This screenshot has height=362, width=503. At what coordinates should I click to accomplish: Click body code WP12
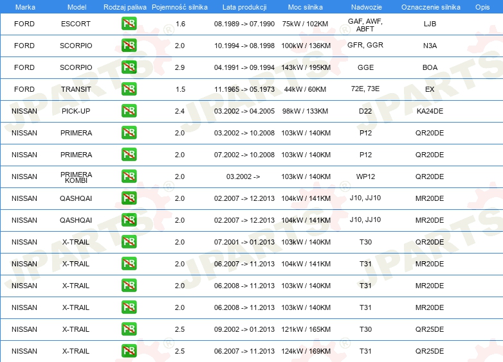click(366, 177)
